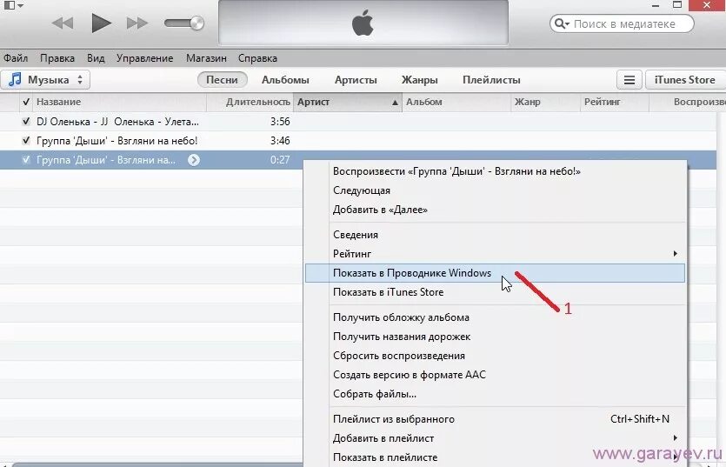The width and height of the screenshot is (726, 467).
Task: Toggle the header checkmark for all songs
Action: pos(26,102)
